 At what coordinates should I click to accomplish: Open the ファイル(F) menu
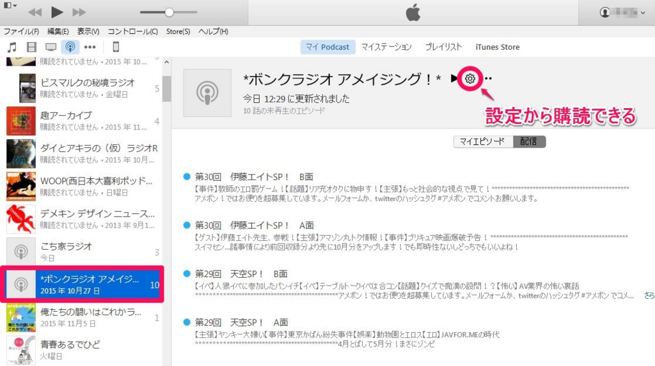coord(21,31)
